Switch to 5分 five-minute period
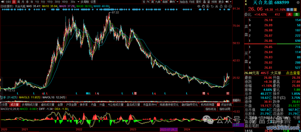The height and width of the screenshot is (132, 301). 43,2
